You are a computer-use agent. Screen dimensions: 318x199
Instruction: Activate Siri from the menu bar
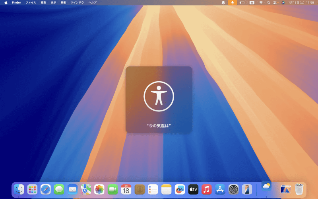(x=283, y=3)
